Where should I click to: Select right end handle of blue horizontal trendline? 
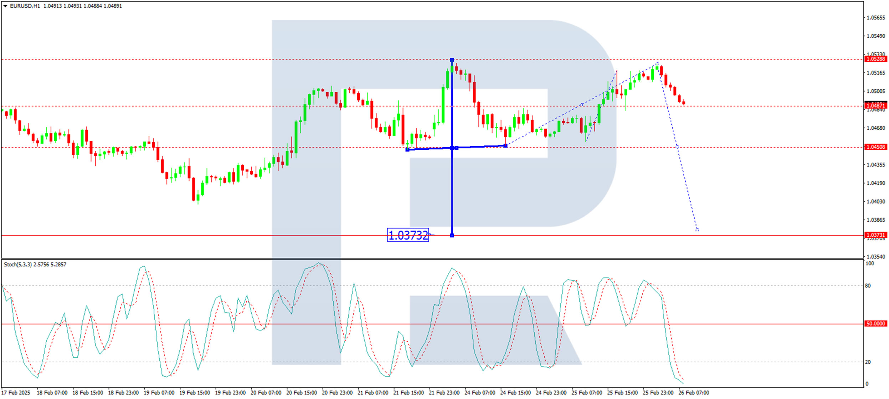point(505,145)
